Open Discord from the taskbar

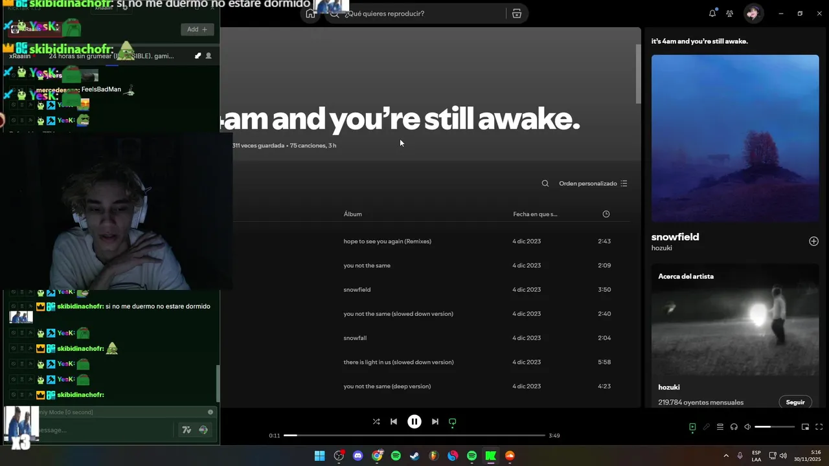click(x=358, y=456)
